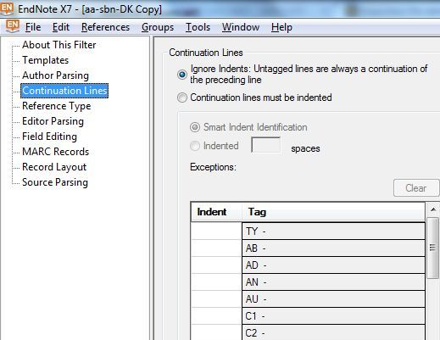Screen dimensions: 440x340
Task: Click the Indent cell beside C1 tag
Action: pos(216,316)
